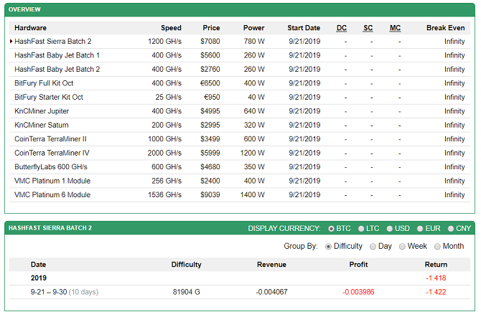Screen dimensions: 481x317
Task: Click the SC column header abbreviation
Action: pyautogui.click(x=368, y=28)
